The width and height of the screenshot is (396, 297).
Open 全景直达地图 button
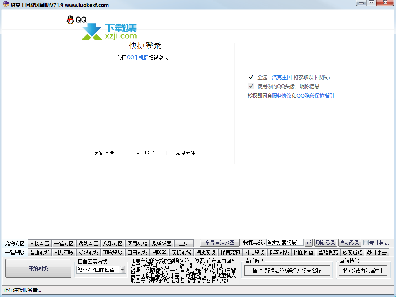(220, 243)
